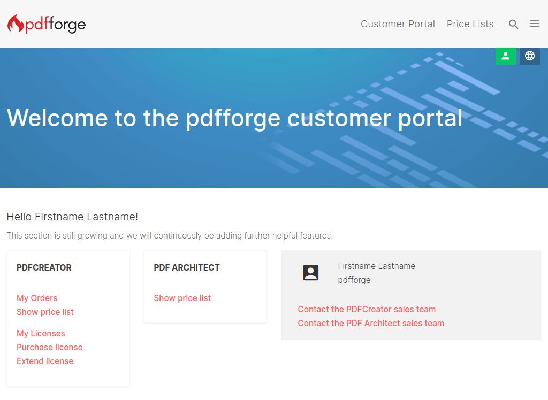Click the green user account icon
Image resolution: width=548 pixels, height=400 pixels.
coord(505,56)
